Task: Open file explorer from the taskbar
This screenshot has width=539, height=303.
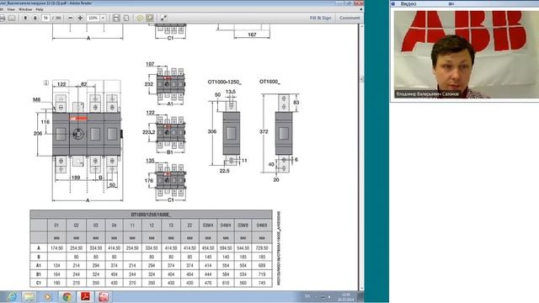Action: pos(29,296)
